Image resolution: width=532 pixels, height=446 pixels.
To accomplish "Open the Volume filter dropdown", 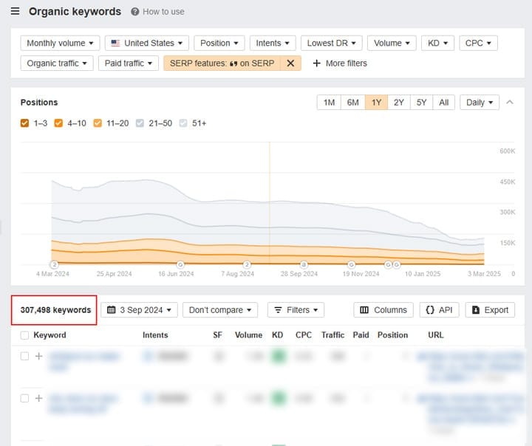I will (392, 43).
